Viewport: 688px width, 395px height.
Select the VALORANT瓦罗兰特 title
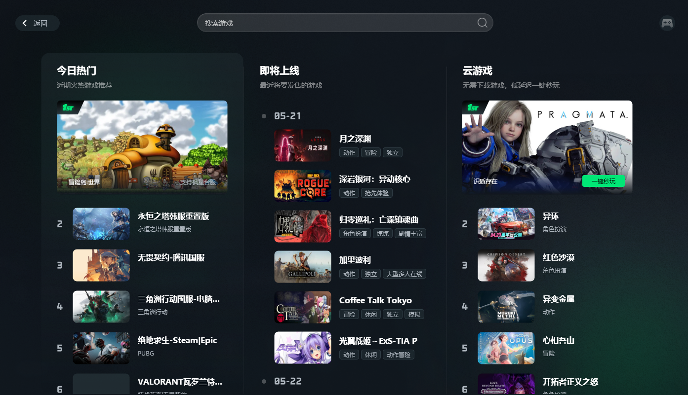180,382
